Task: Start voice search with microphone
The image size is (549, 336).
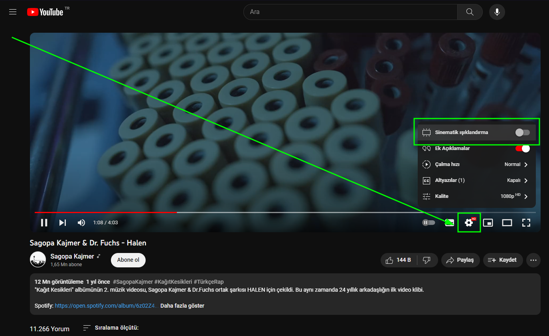Action: coord(497,12)
